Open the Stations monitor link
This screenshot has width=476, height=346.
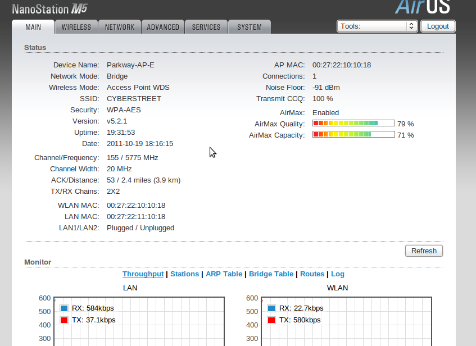point(184,274)
